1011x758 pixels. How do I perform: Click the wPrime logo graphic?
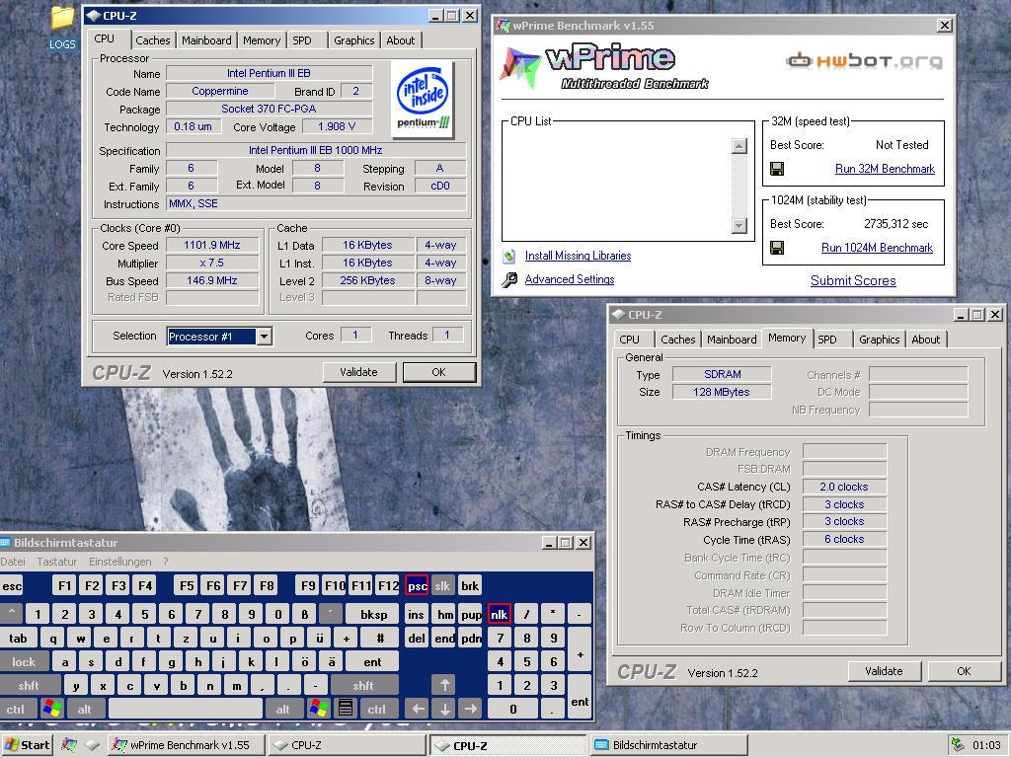point(603,66)
